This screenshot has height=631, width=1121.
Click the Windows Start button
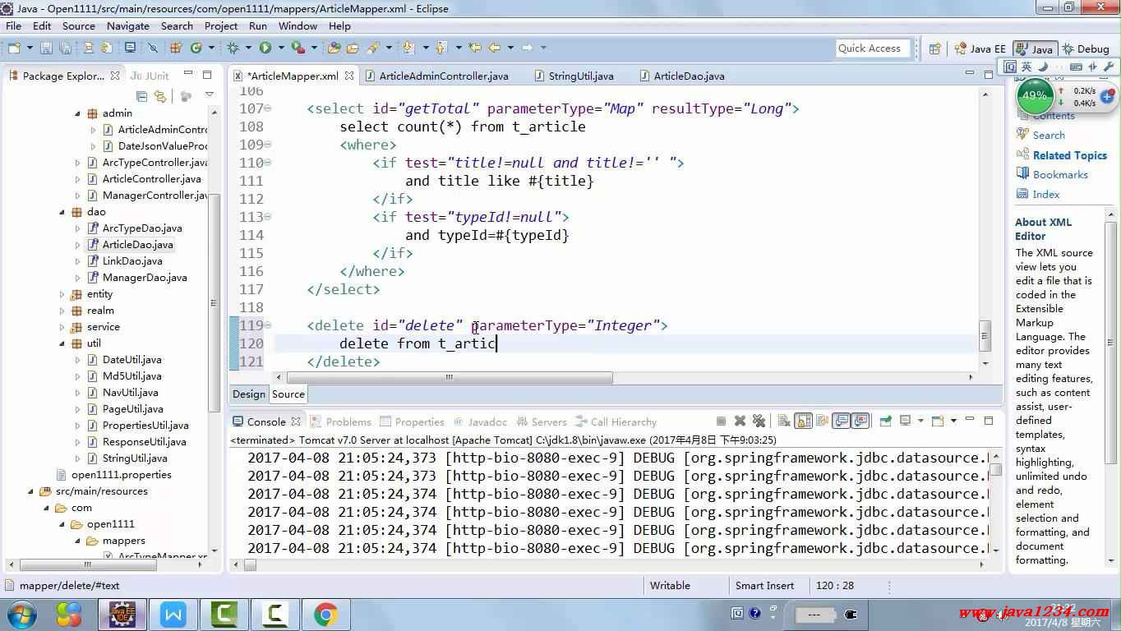coord(21,614)
